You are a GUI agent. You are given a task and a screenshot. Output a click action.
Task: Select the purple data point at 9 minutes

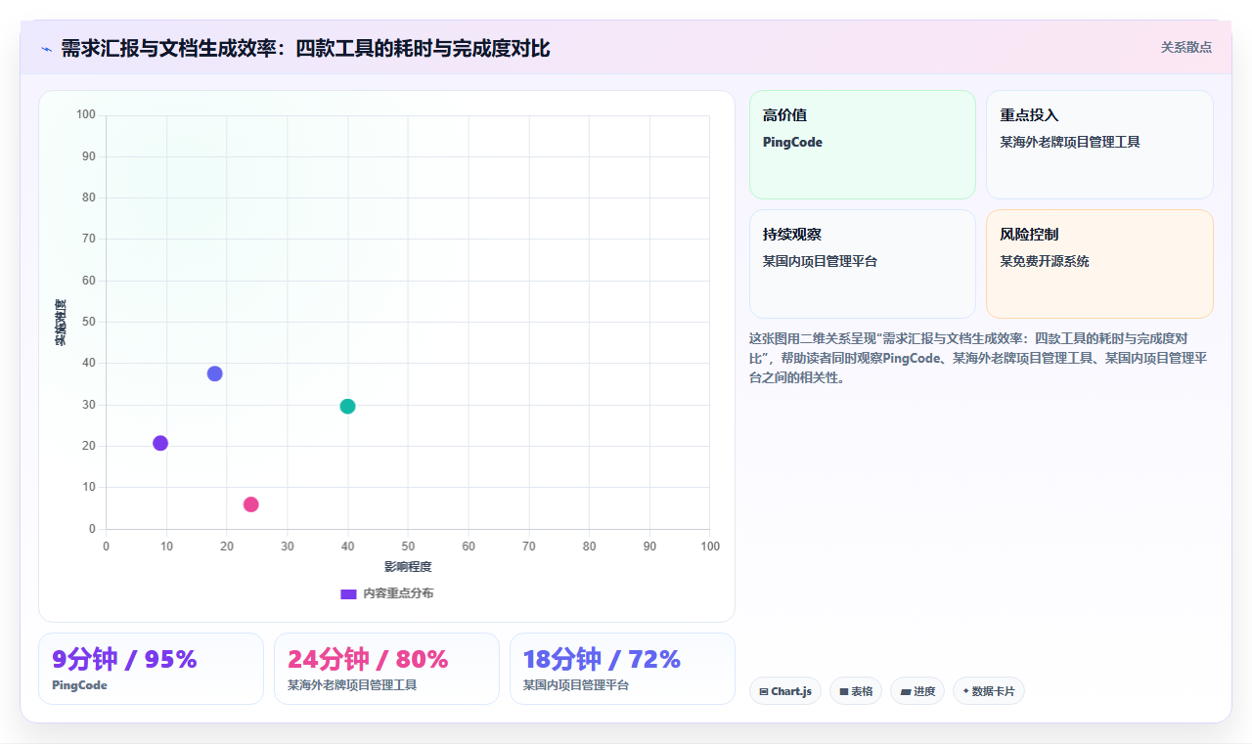(x=160, y=443)
